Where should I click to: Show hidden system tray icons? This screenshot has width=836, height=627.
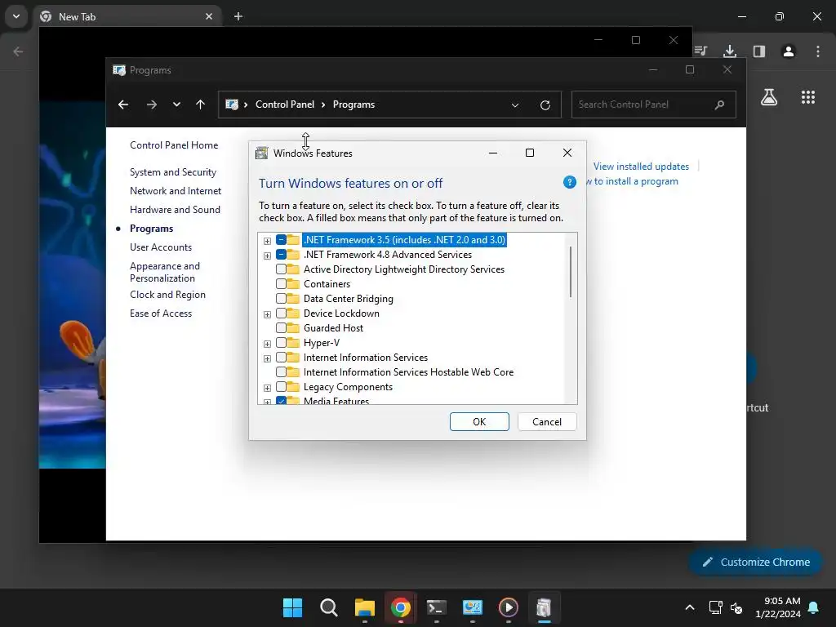(x=689, y=607)
